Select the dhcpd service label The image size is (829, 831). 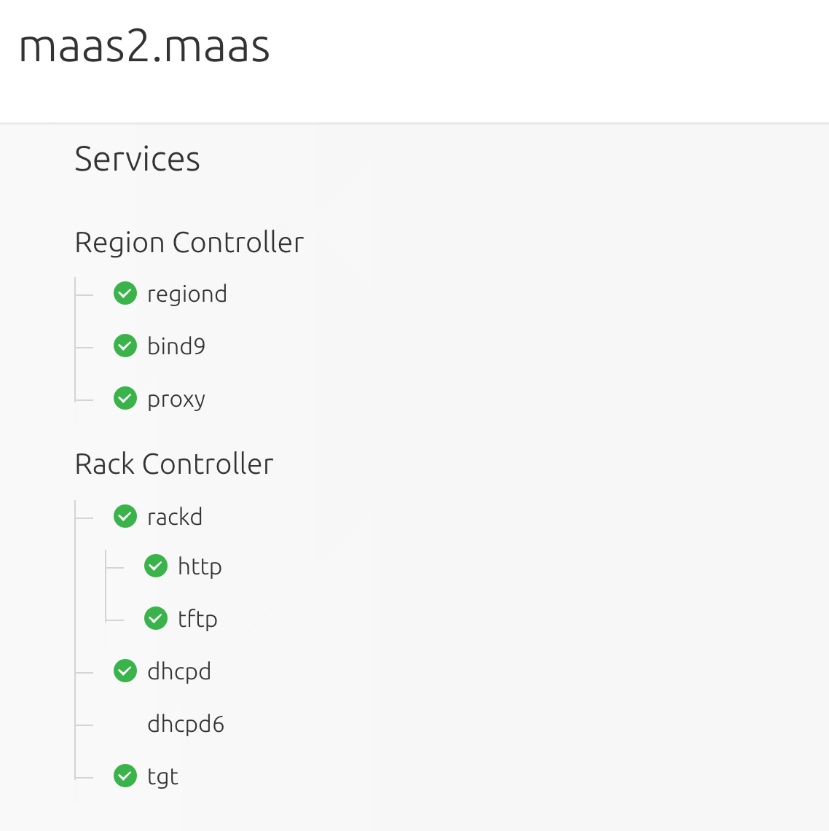179,671
